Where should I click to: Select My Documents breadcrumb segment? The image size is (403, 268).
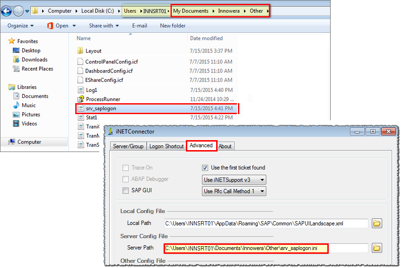coord(191,11)
